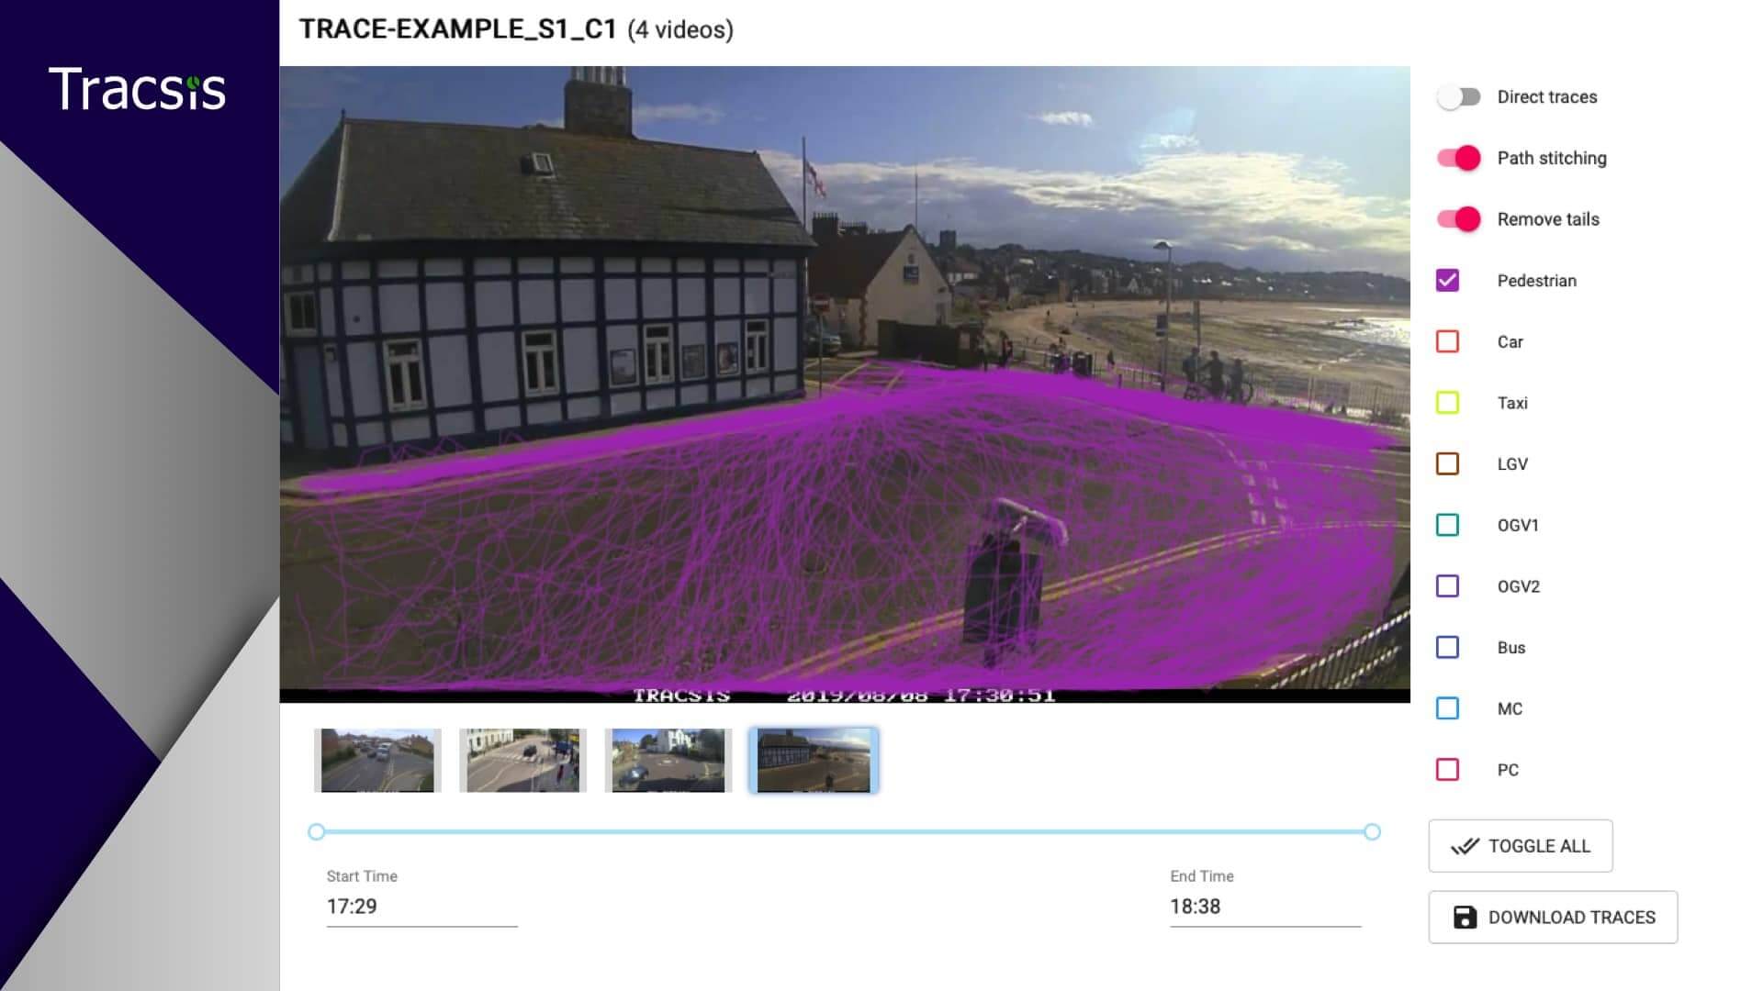Select the Bus checkbox

pyautogui.click(x=1447, y=647)
